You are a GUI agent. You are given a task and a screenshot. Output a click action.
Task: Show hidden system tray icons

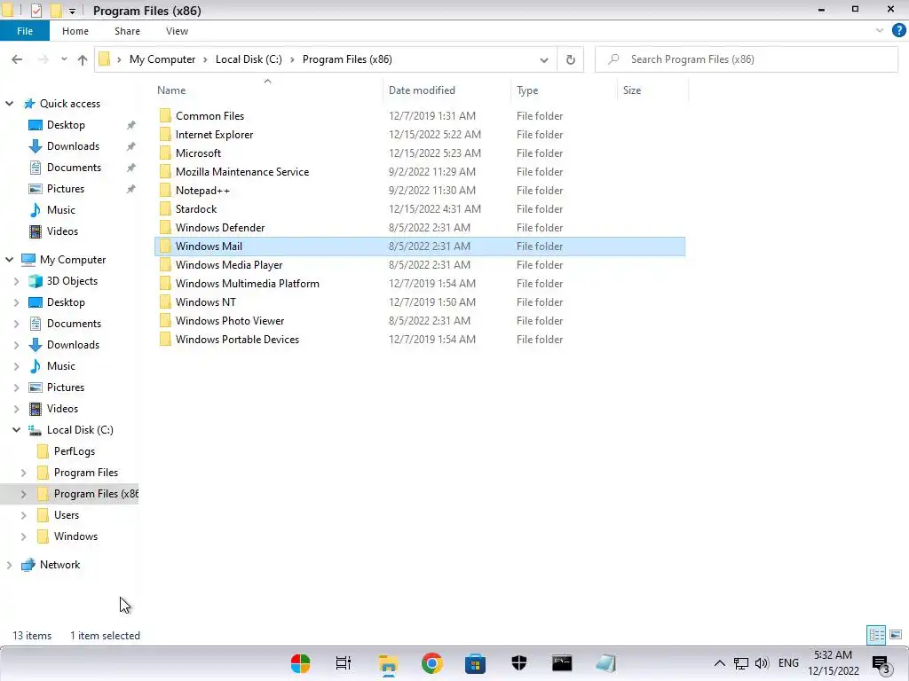(719, 663)
